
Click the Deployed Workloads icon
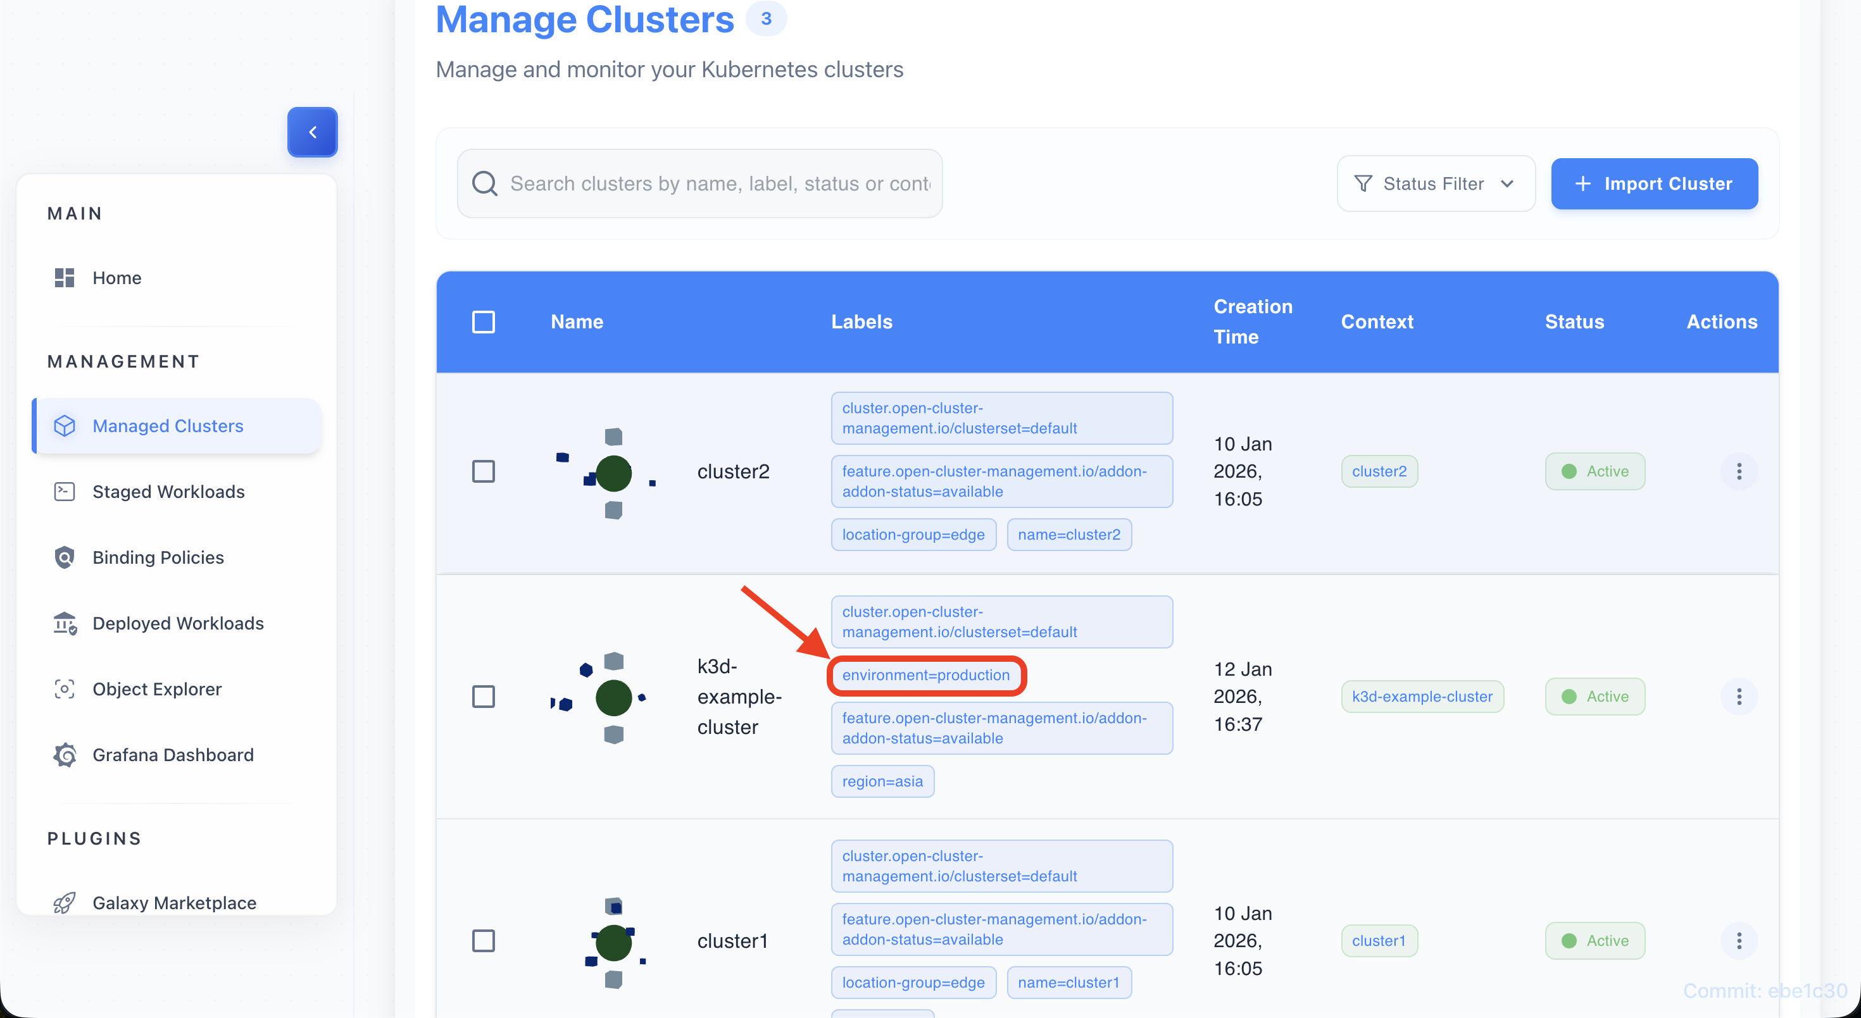65,623
